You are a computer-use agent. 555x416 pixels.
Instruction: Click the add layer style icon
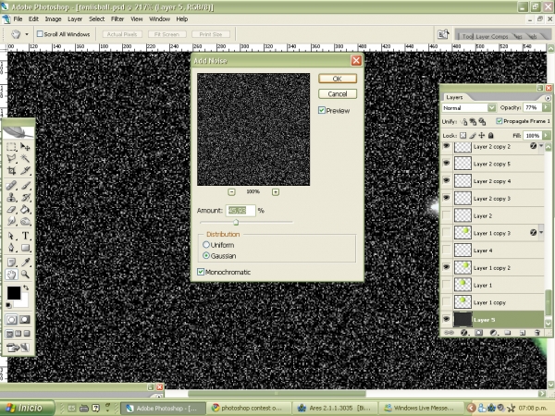coord(464,333)
